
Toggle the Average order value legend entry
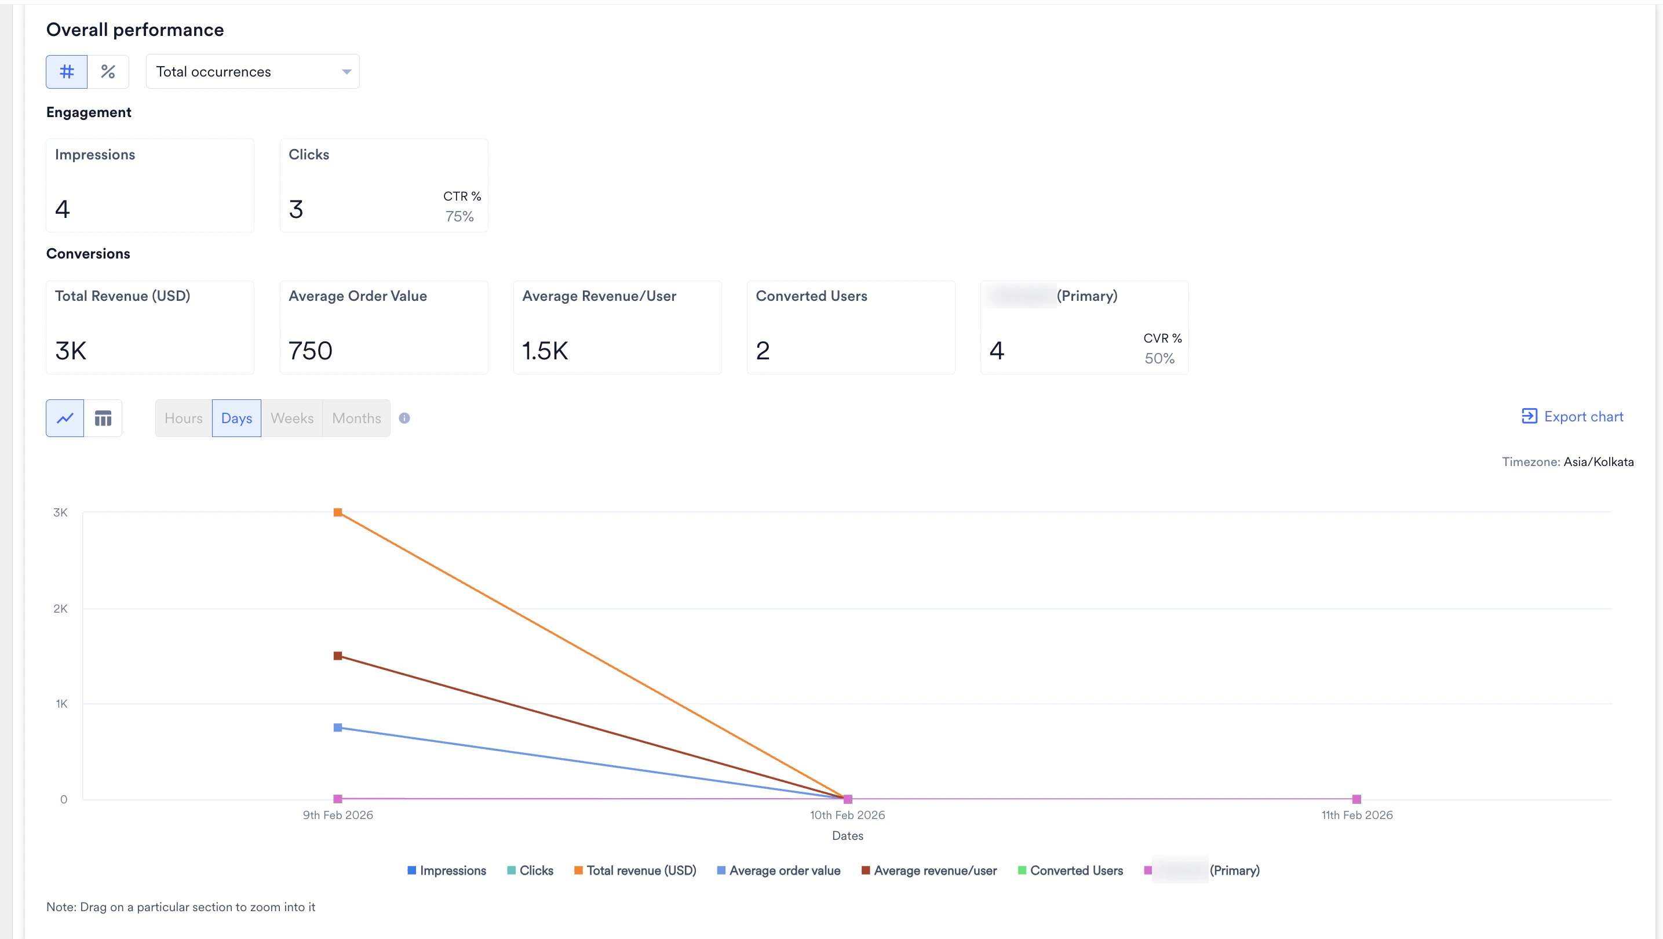coord(779,870)
